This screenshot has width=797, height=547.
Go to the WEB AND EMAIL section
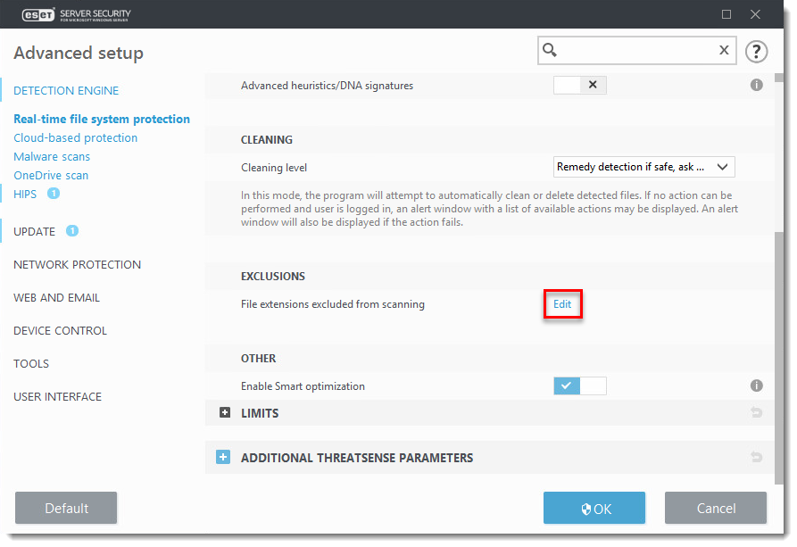(x=56, y=298)
